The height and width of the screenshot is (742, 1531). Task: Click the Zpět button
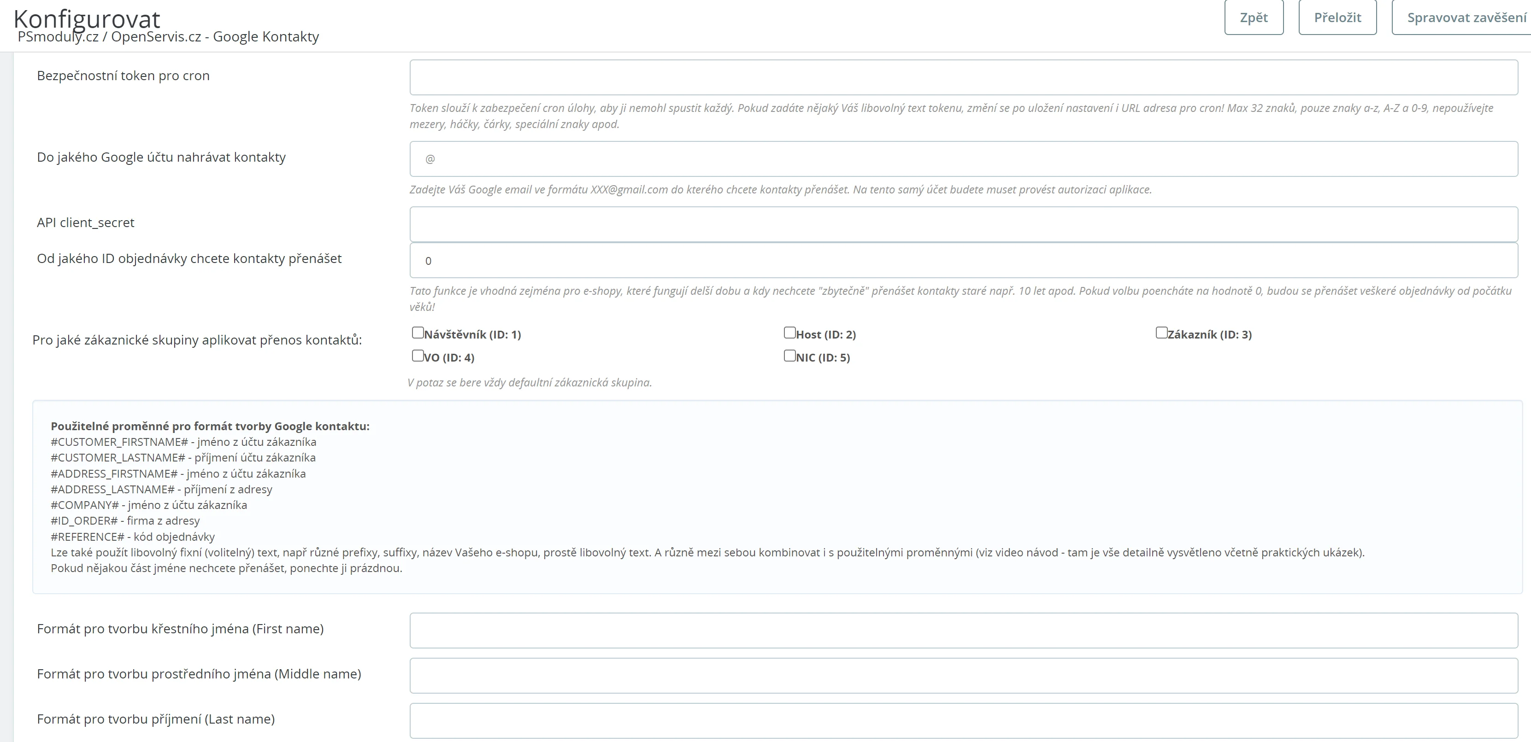point(1254,18)
